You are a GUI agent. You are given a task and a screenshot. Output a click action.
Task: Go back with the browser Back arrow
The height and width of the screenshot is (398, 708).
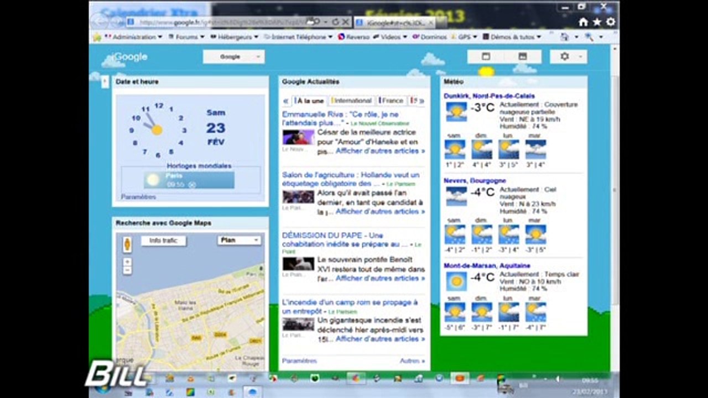point(100,21)
